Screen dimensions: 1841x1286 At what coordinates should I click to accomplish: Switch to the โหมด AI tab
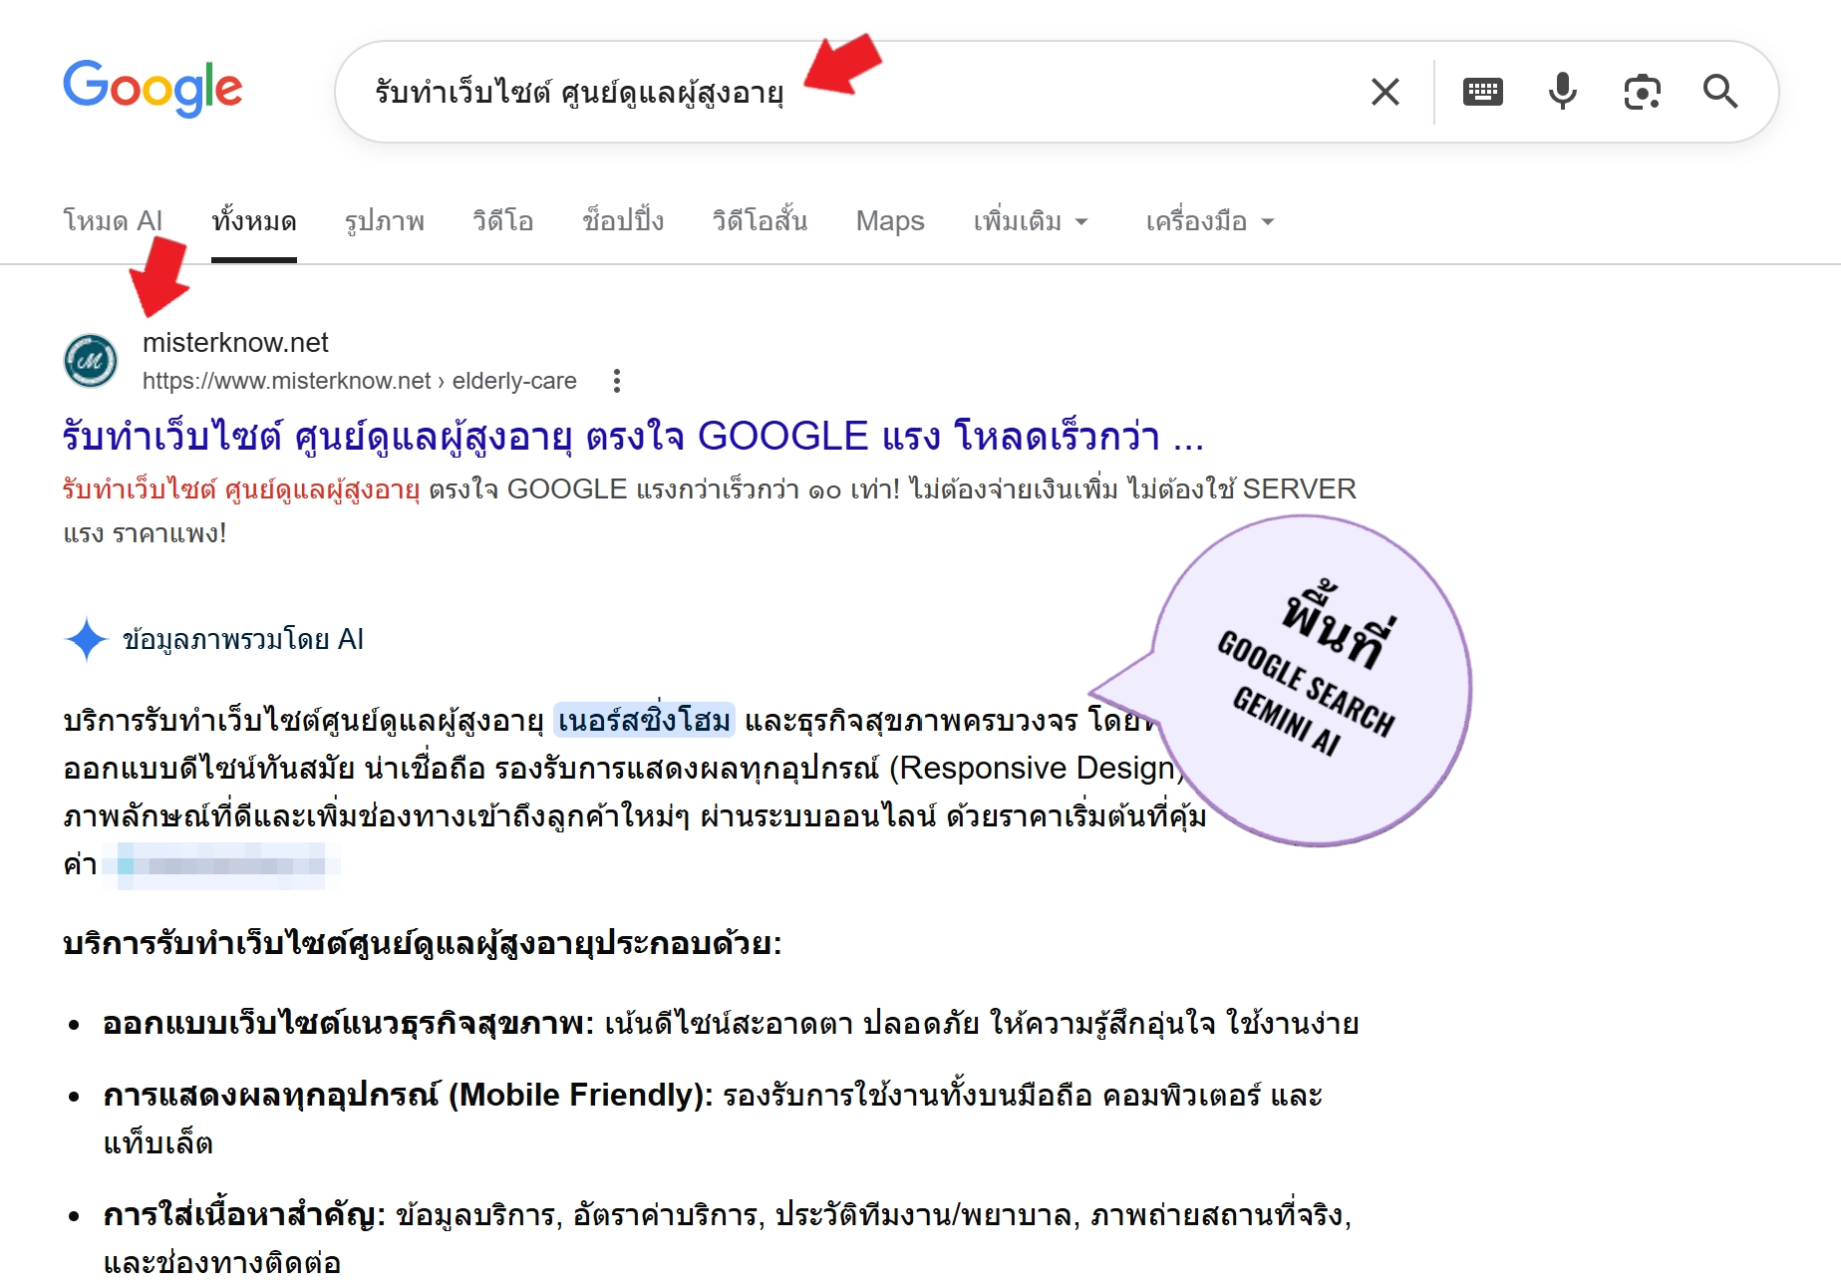point(113,220)
